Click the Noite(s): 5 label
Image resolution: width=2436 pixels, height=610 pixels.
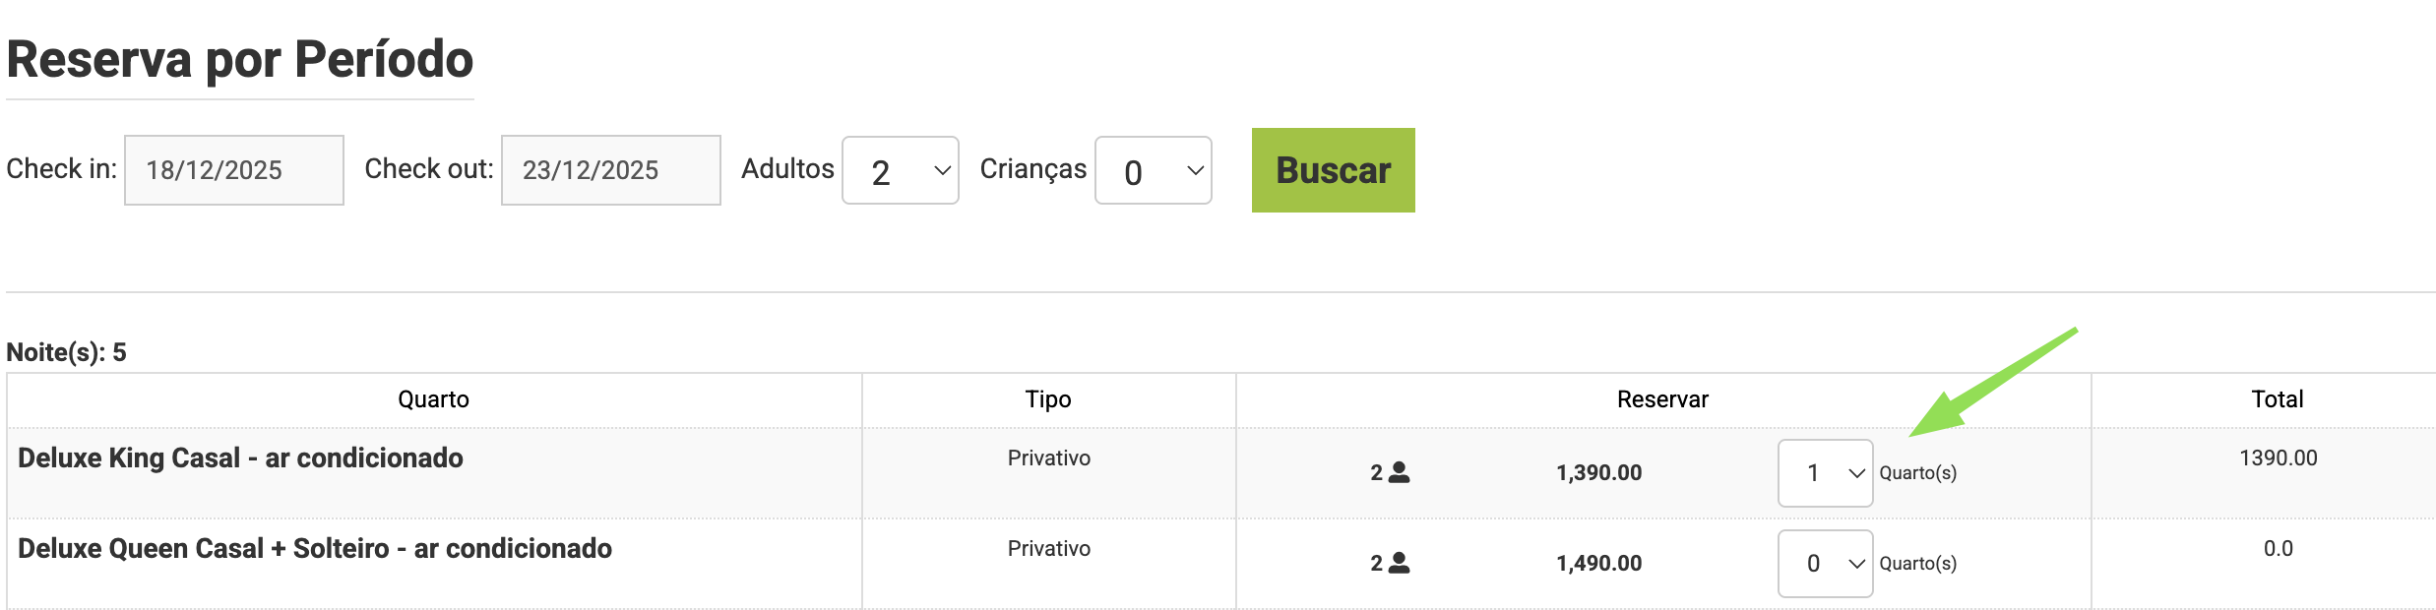(x=67, y=352)
